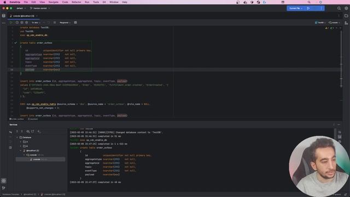Open the Files tool window folder icon

point(346,16)
